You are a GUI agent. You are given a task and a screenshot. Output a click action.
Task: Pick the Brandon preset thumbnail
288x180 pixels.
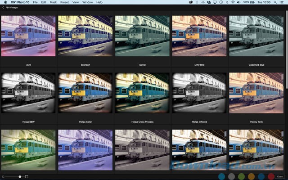pyautogui.click(x=85, y=36)
